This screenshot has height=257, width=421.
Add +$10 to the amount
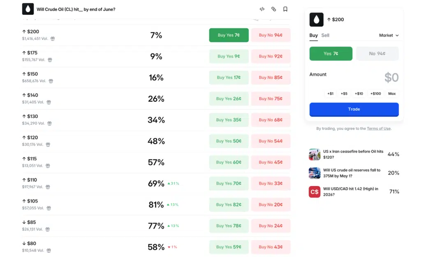click(359, 94)
